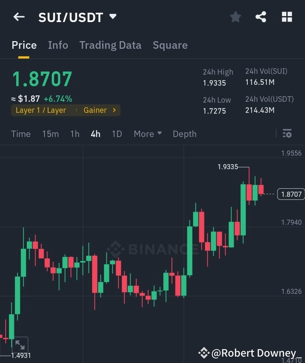
Task: Open the share icon to share SUI/USDT
Action: click(x=261, y=17)
